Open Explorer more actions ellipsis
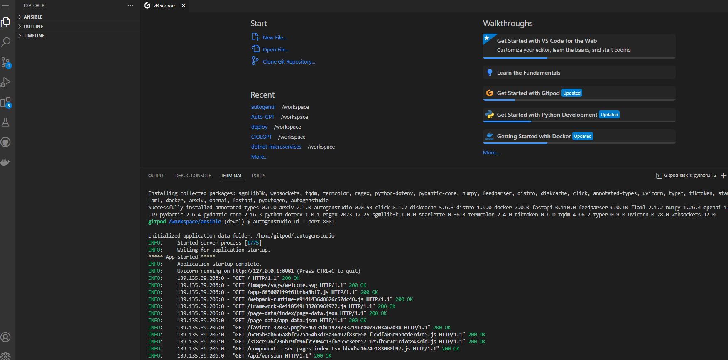This screenshot has height=360, width=728. (x=130, y=5)
